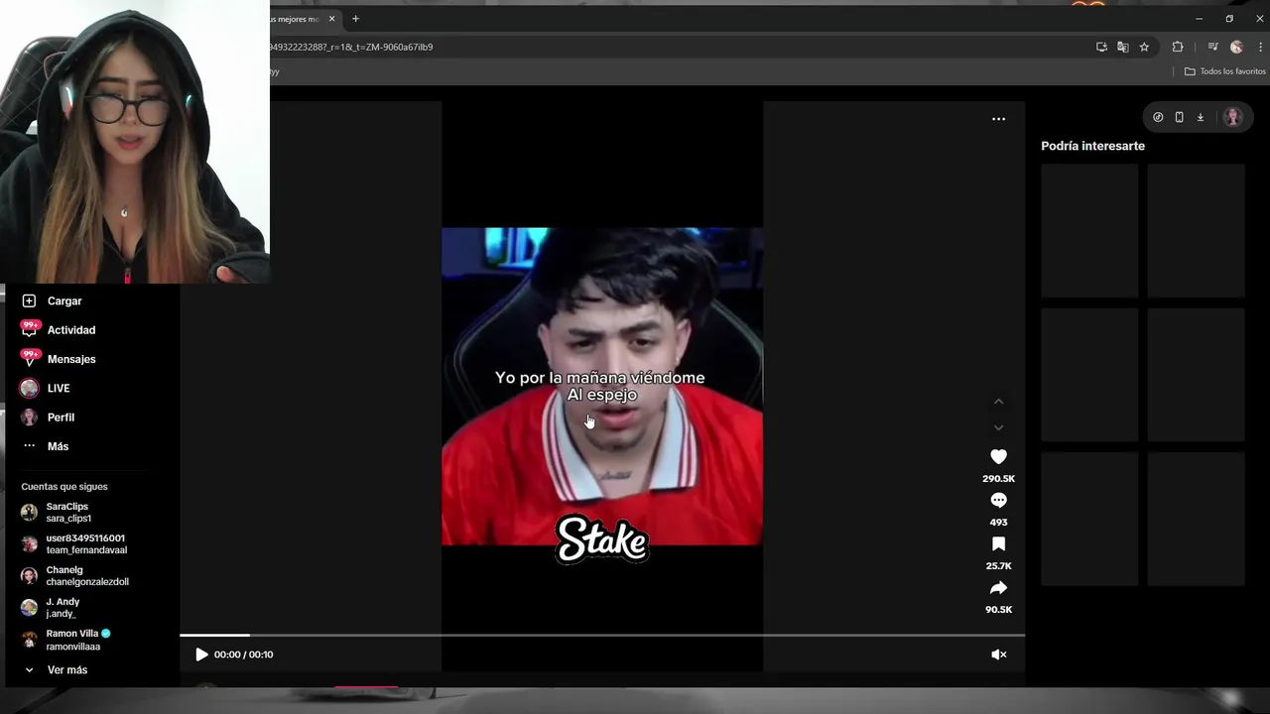Play the paused video
Viewport: 1270px width, 714px height.
coord(201,654)
